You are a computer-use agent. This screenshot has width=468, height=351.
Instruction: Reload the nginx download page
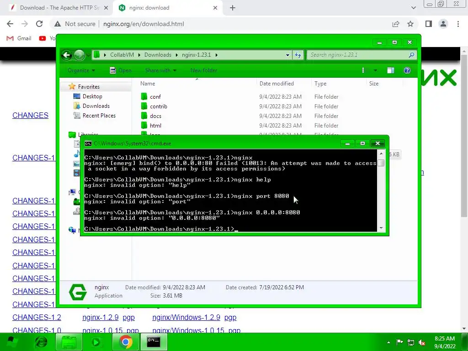(39, 24)
